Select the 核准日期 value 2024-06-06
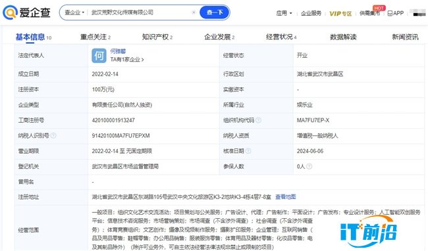 (x=310, y=151)
